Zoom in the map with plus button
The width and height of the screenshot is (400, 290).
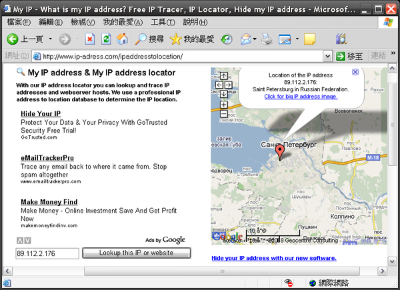tap(224, 105)
